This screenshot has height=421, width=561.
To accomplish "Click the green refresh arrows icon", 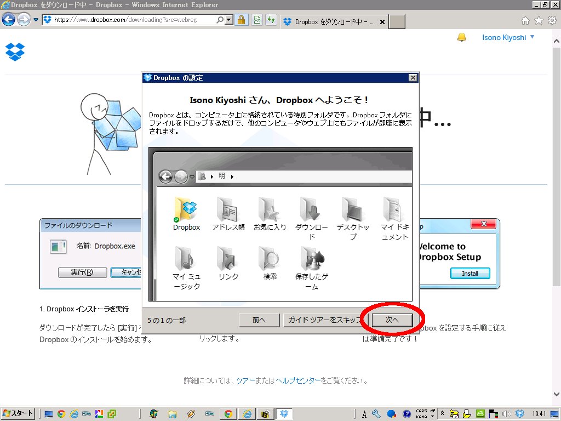I will pos(271,20).
